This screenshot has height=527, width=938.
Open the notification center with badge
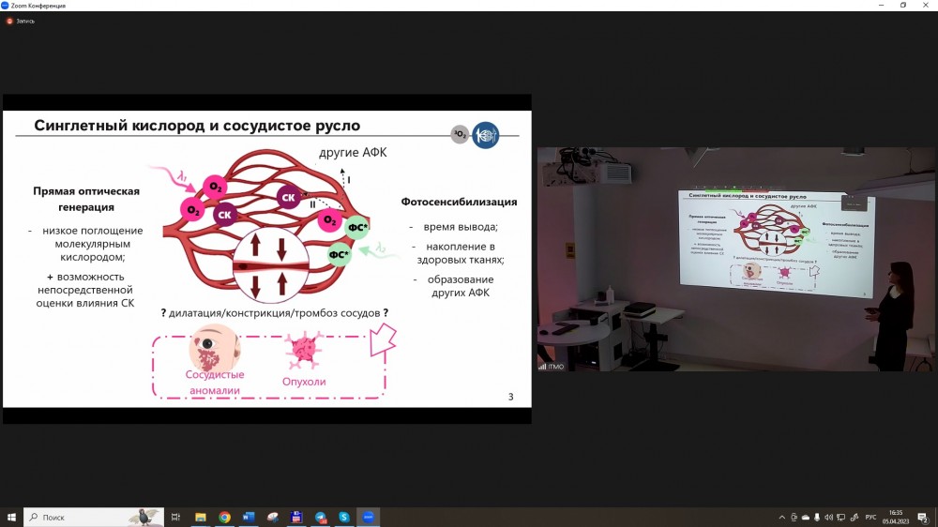pos(923,517)
